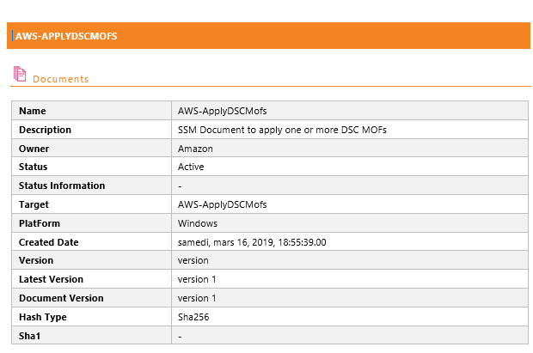Viewport: 533px width, 353px height.
Task: Click the Created Date label
Action: (49, 242)
